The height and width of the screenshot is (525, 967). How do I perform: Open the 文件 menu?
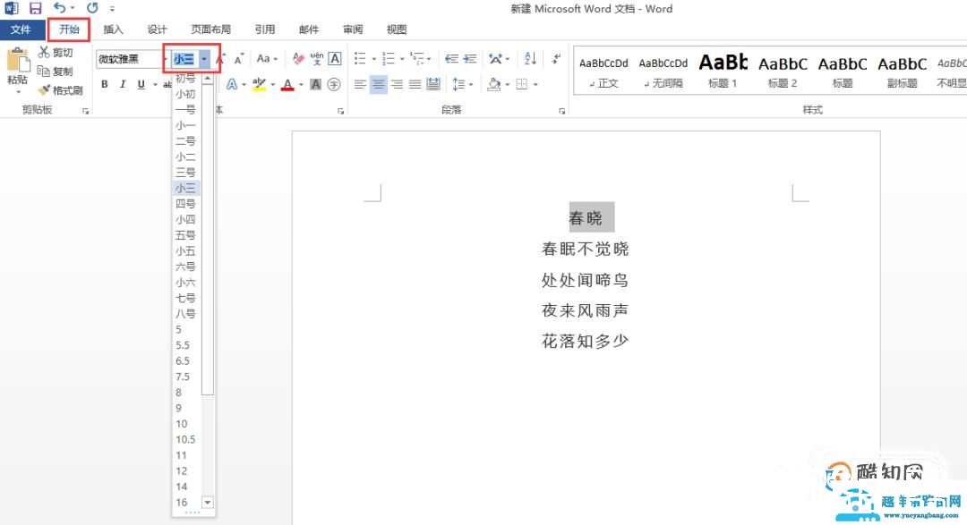(x=22, y=29)
